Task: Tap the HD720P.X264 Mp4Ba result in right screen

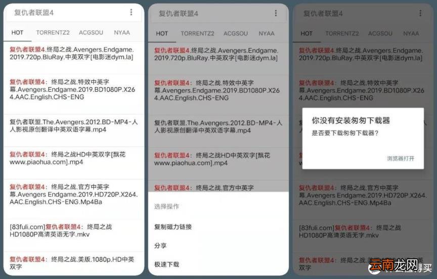Action: coord(363,200)
